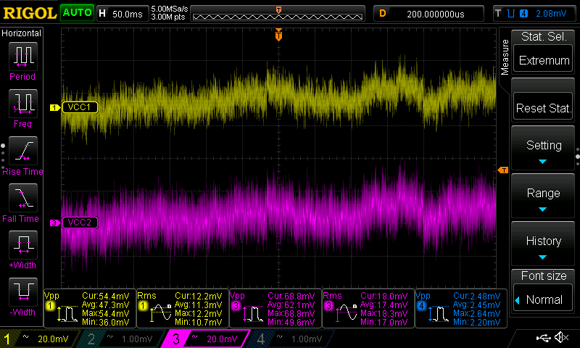The image size is (580, 348).
Task: Click the muted speaker sound icon
Action: click(x=561, y=338)
